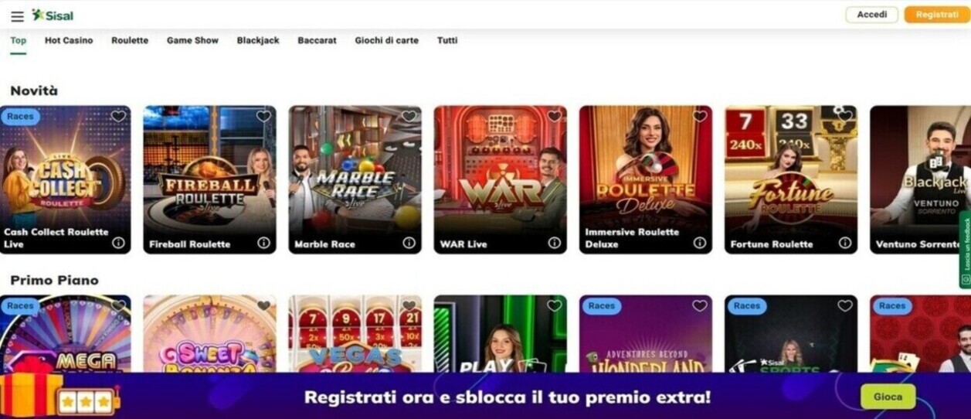Open the hamburger menu icon
The height and width of the screenshot is (419, 971).
point(17,16)
